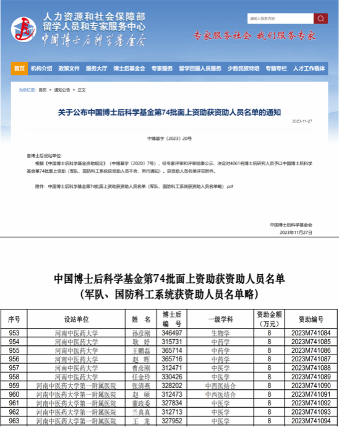Image resolution: width=339 pixels, height=427 pixels.
Task: Click the 资助编号 column header
Action: point(311,319)
